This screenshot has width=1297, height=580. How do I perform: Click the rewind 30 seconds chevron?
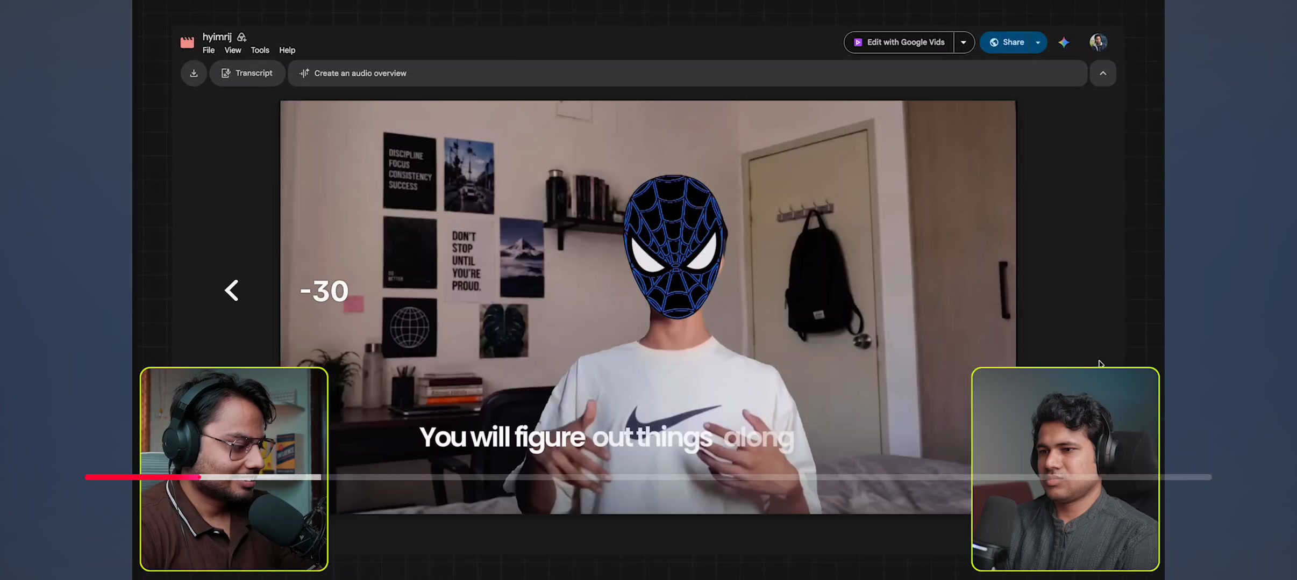click(x=232, y=291)
